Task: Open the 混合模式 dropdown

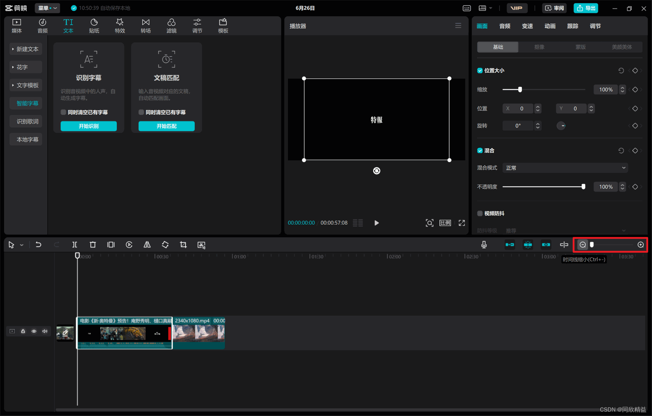Action: coord(565,168)
